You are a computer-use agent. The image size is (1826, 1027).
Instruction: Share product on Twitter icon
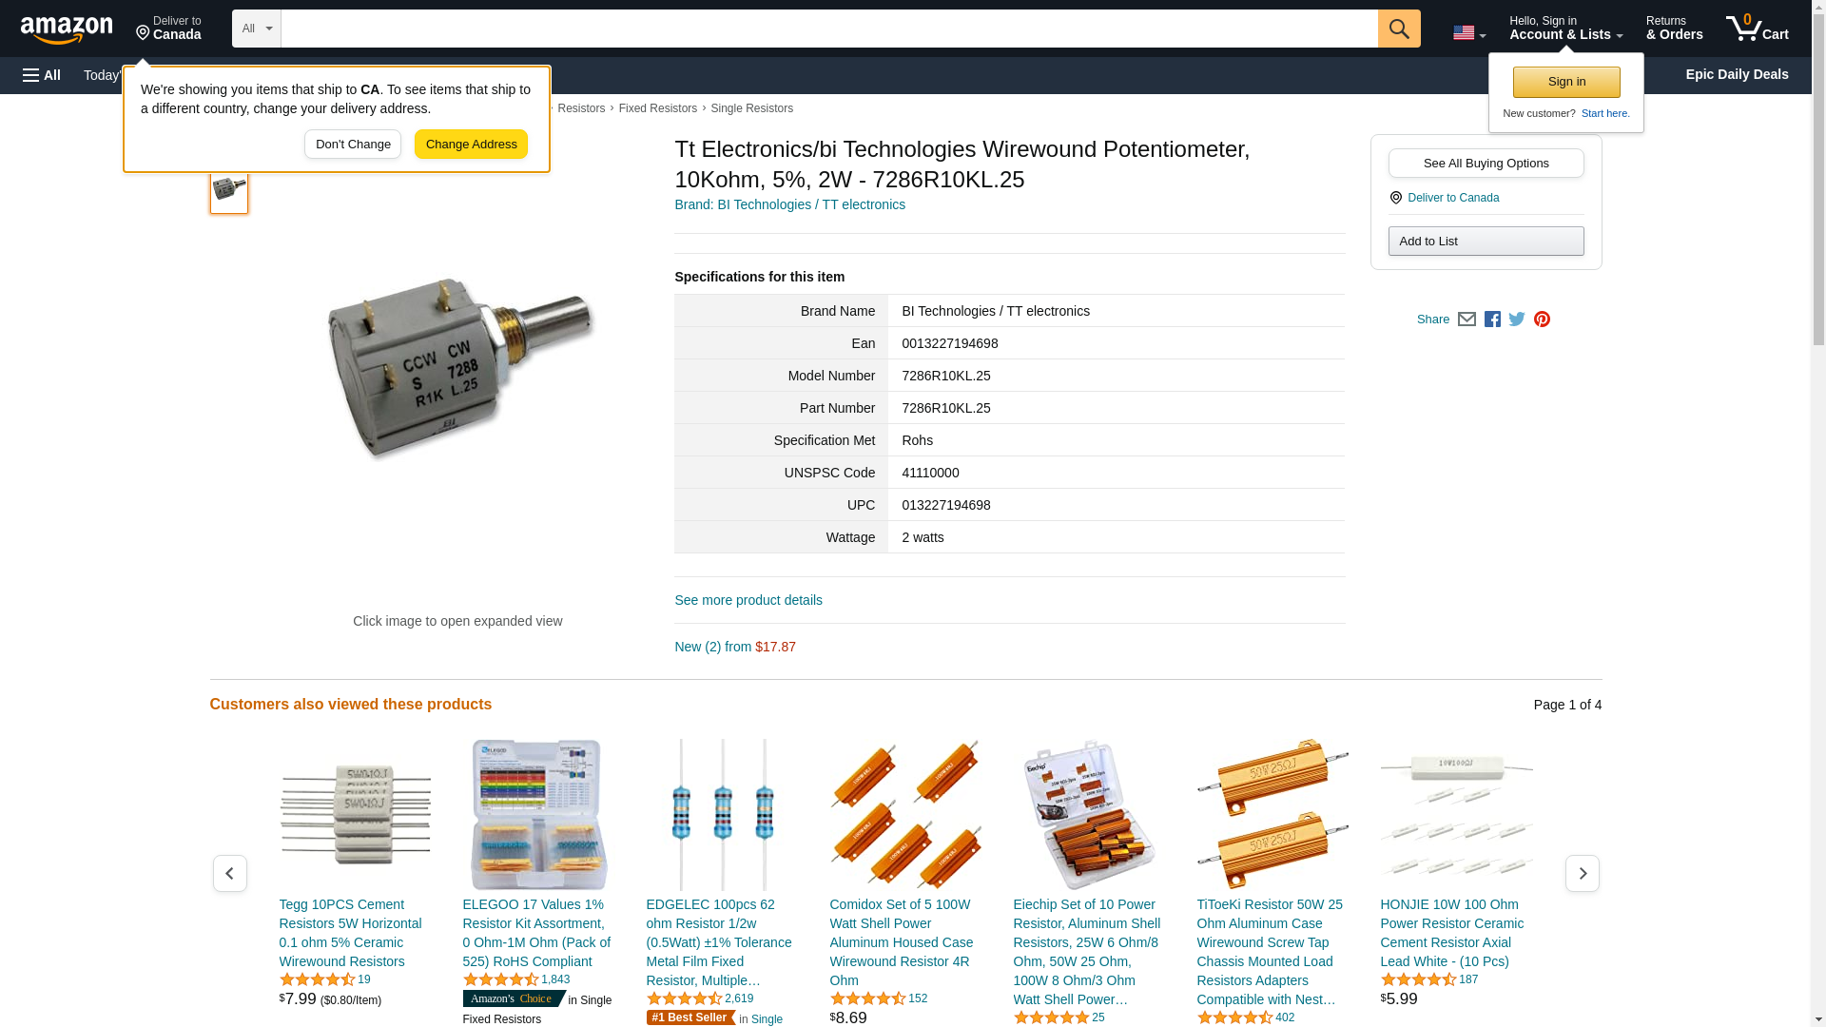pos(1517,320)
